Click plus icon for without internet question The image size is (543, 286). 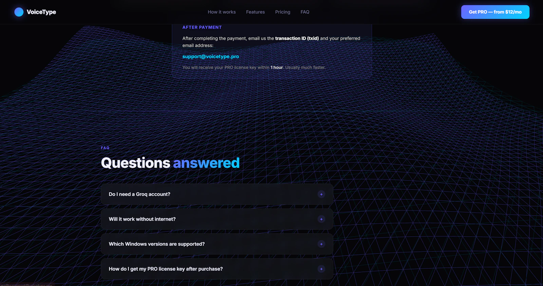[321, 219]
